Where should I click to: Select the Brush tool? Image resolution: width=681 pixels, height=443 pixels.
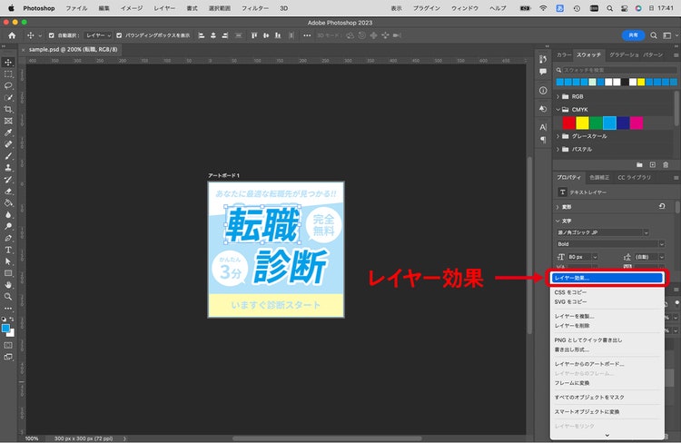pos(8,156)
